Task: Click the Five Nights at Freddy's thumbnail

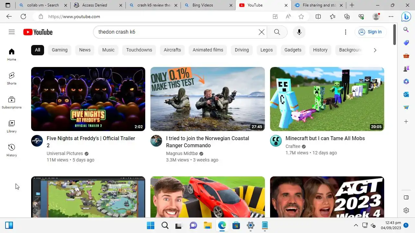Action: click(x=88, y=99)
